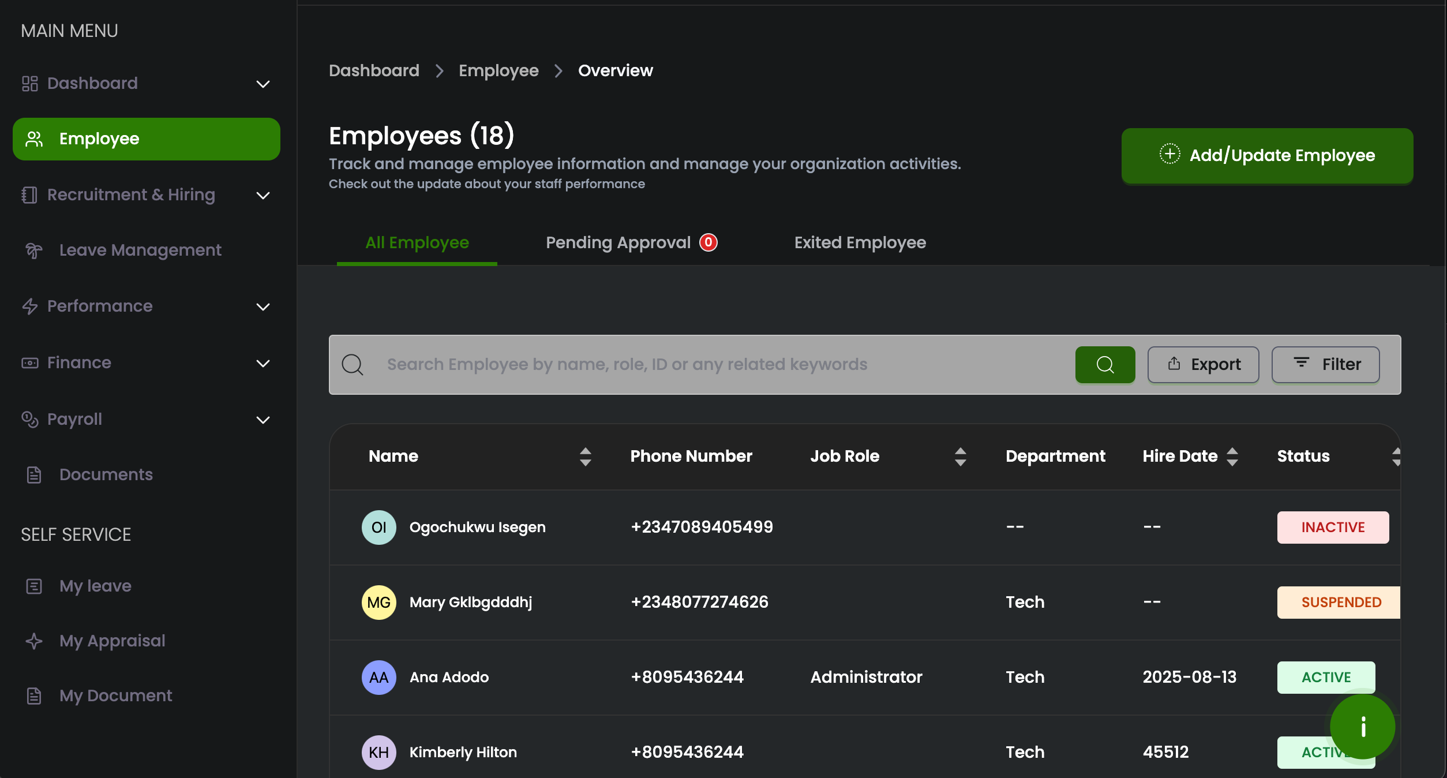Click the Add/Update Employee button
The image size is (1447, 778).
pos(1266,155)
